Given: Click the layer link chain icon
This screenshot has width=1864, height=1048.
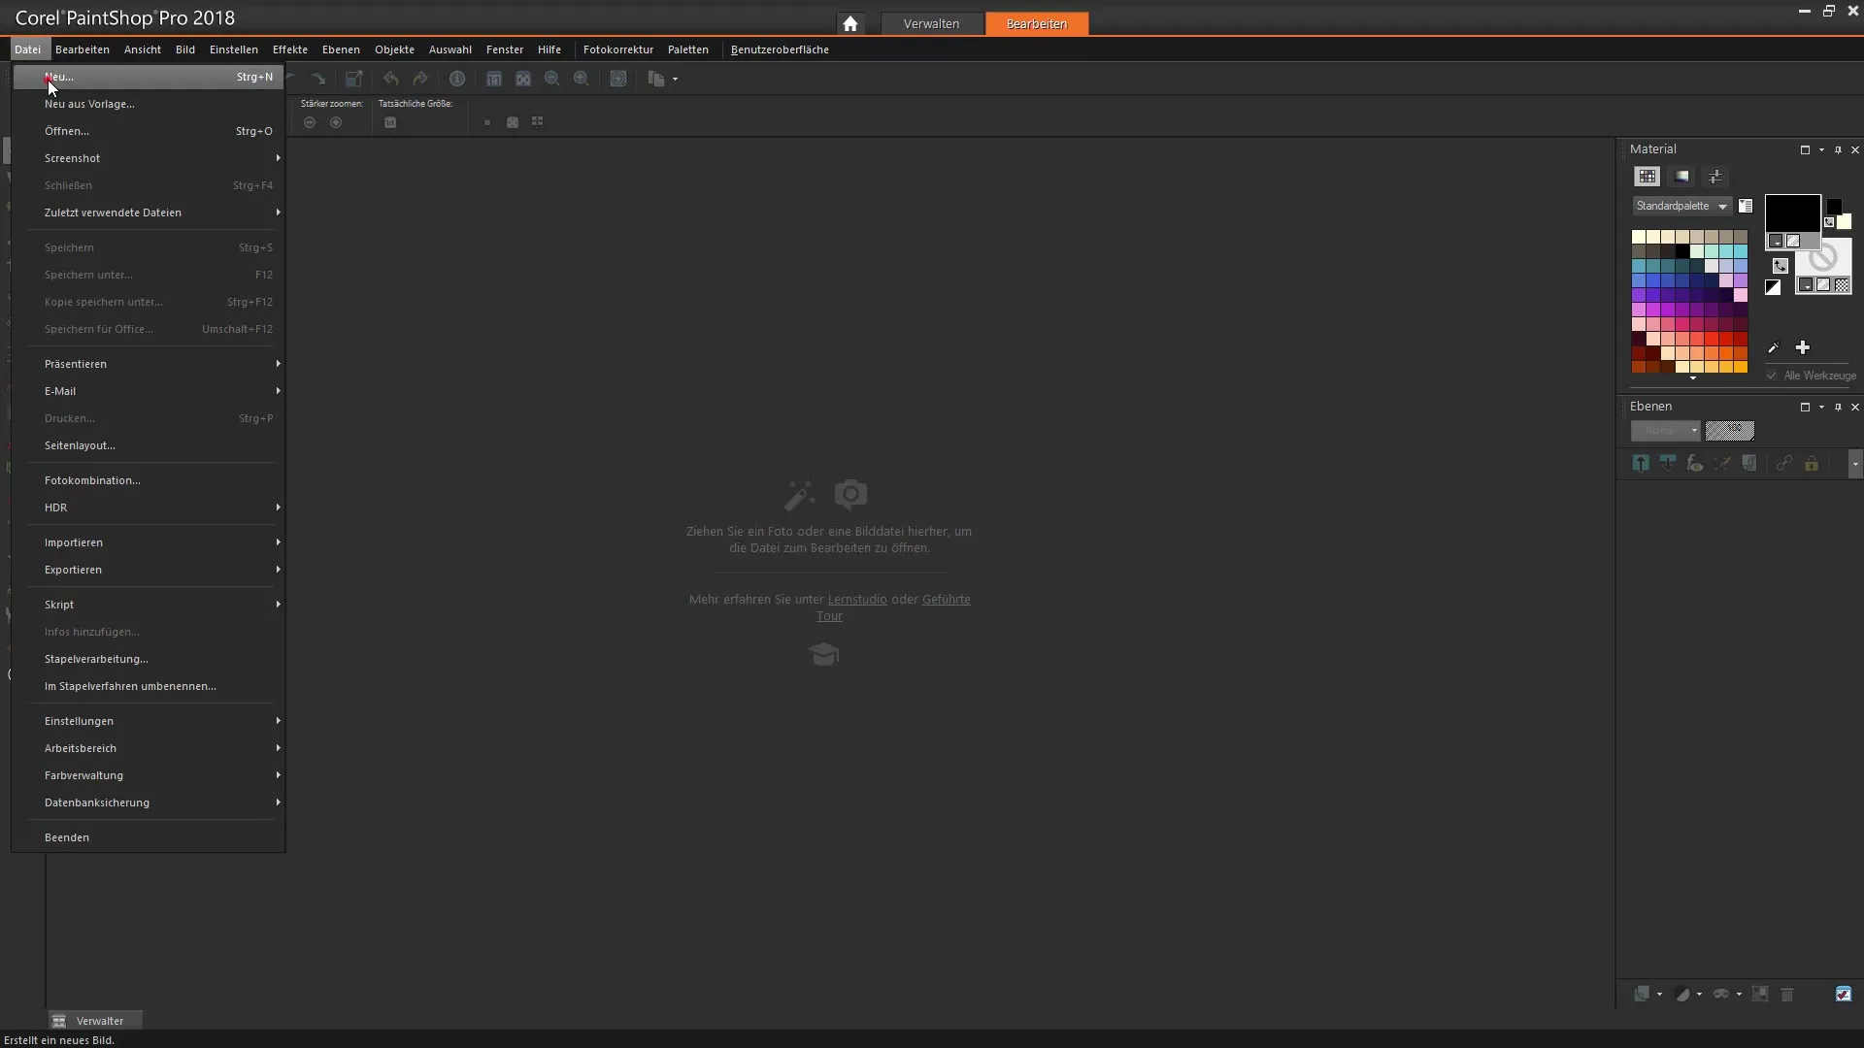Looking at the screenshot, I should click(1784, 464).
